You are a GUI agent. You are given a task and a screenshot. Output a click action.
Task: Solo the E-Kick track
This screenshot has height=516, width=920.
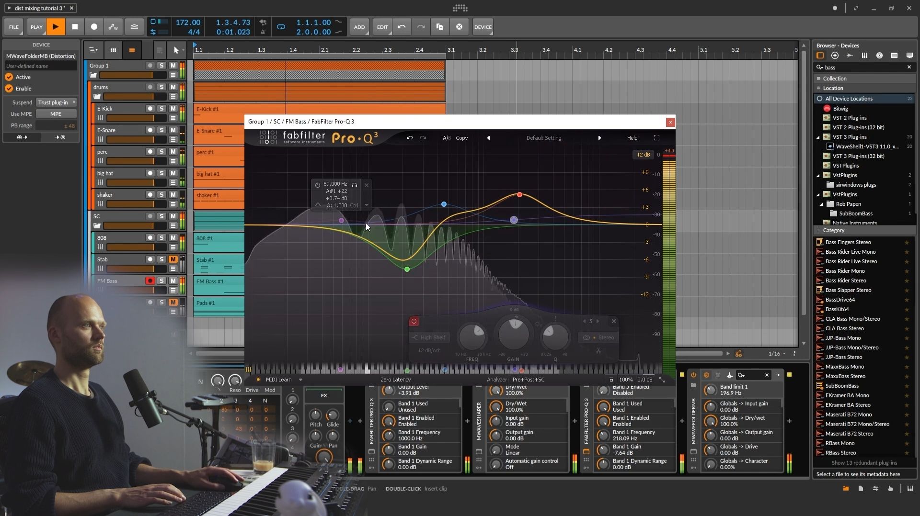point(161,109)
